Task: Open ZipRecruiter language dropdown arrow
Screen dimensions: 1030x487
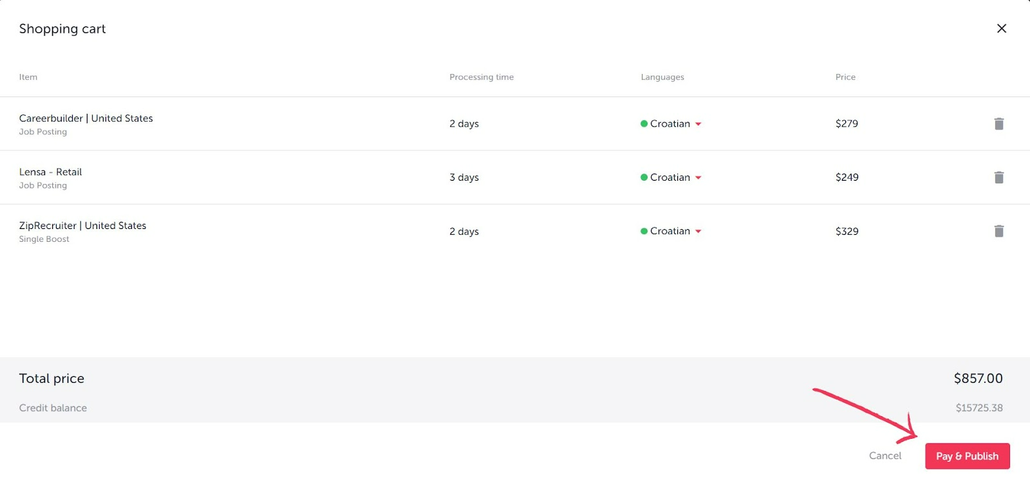Action: [x=698, y=232]
